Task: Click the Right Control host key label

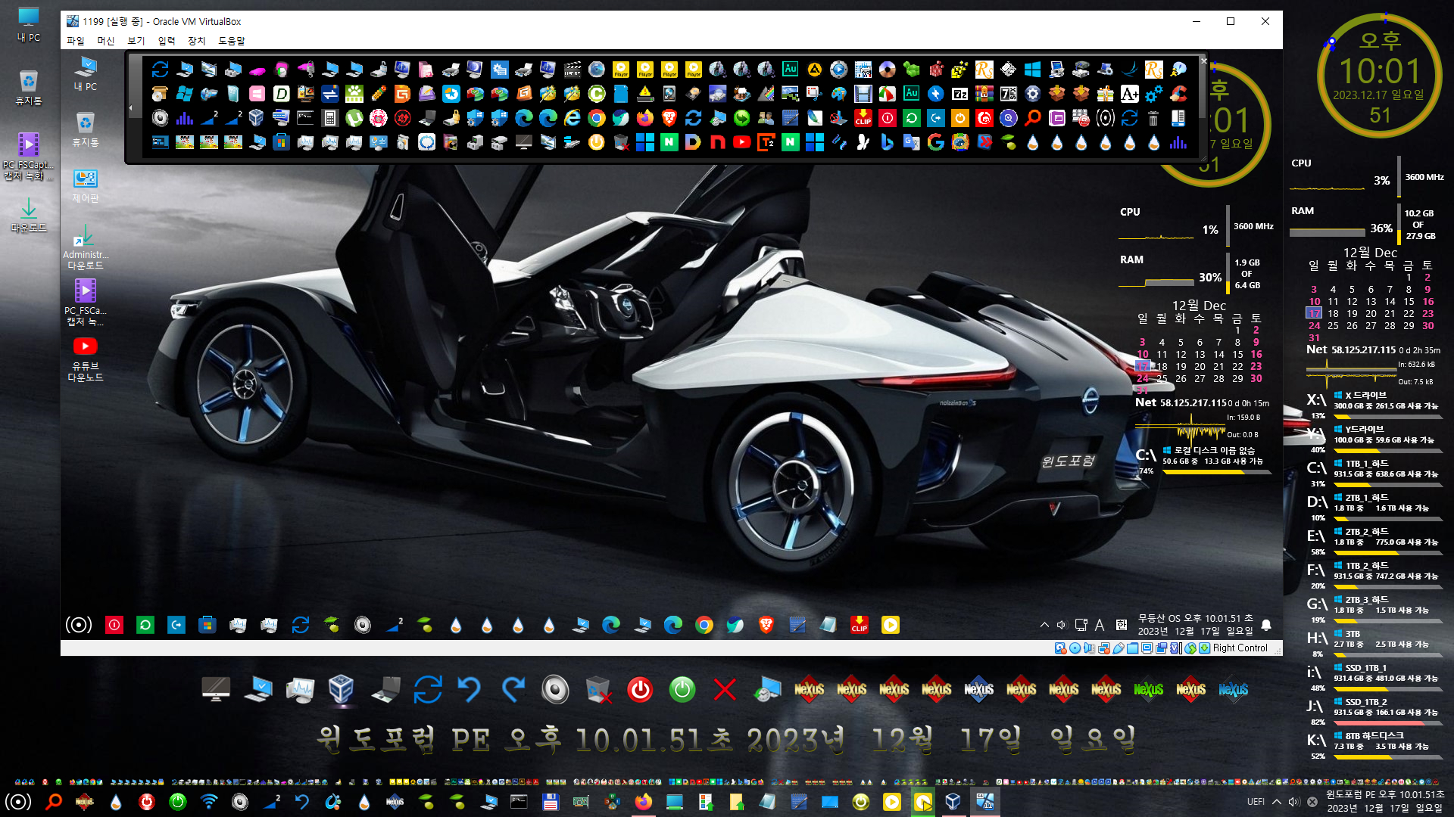Action: pyautogui.click(x=1240, y=648)
